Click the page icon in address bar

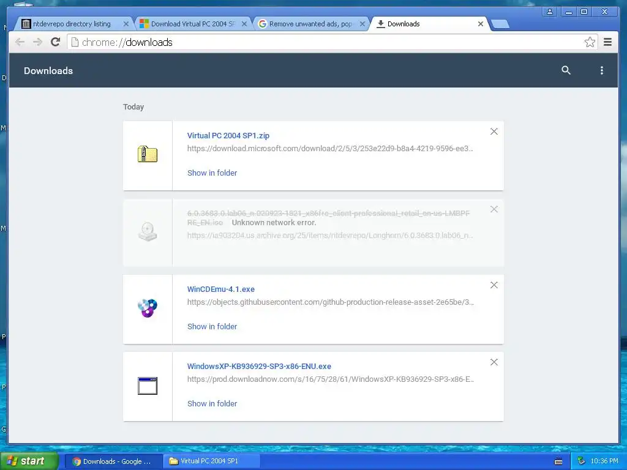pyautogui.click(x=75, y=42)
